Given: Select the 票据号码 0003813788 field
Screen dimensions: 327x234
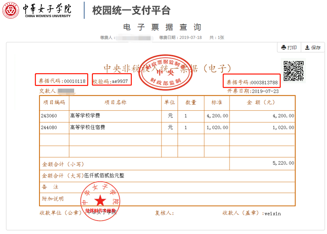Looking at the screenshot, I should 252,82.
